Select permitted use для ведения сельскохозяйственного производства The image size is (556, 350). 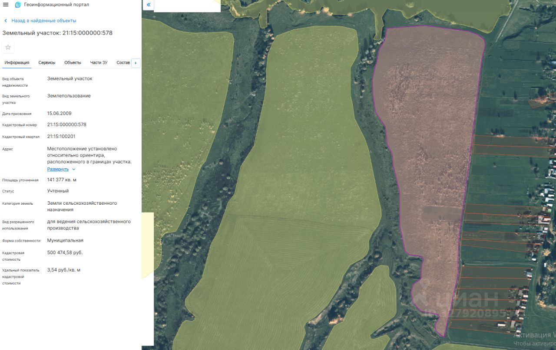click(89, 225)
